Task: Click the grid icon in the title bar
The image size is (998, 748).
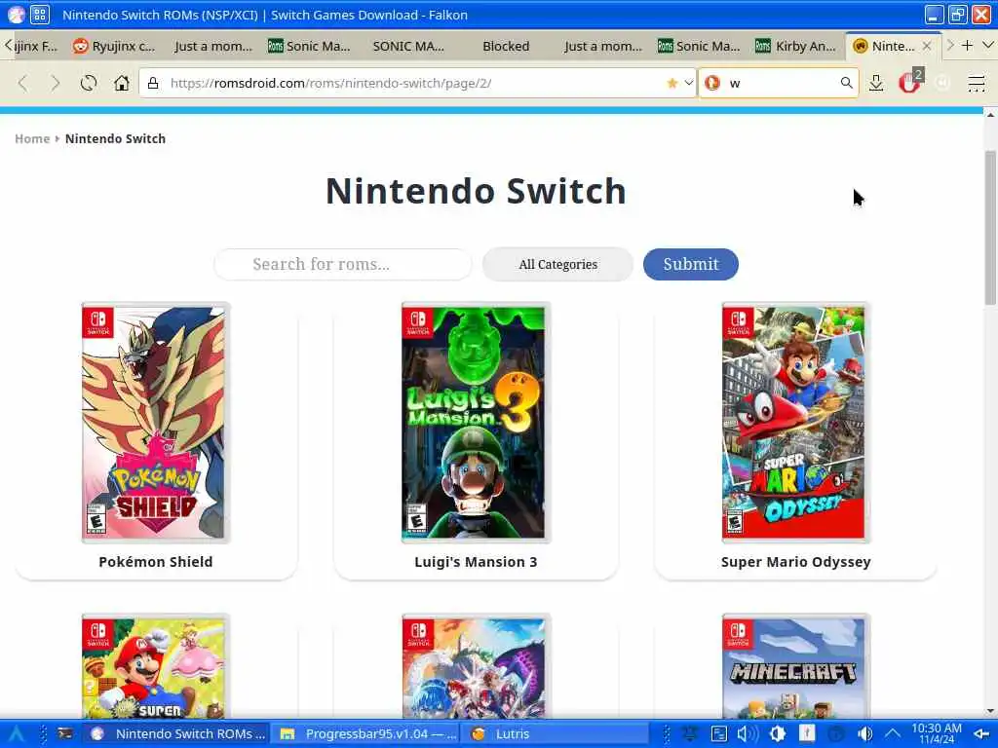Action: 39,14
